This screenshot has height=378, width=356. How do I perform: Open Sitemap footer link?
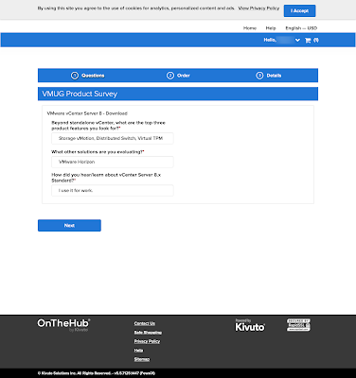(142, 359)
